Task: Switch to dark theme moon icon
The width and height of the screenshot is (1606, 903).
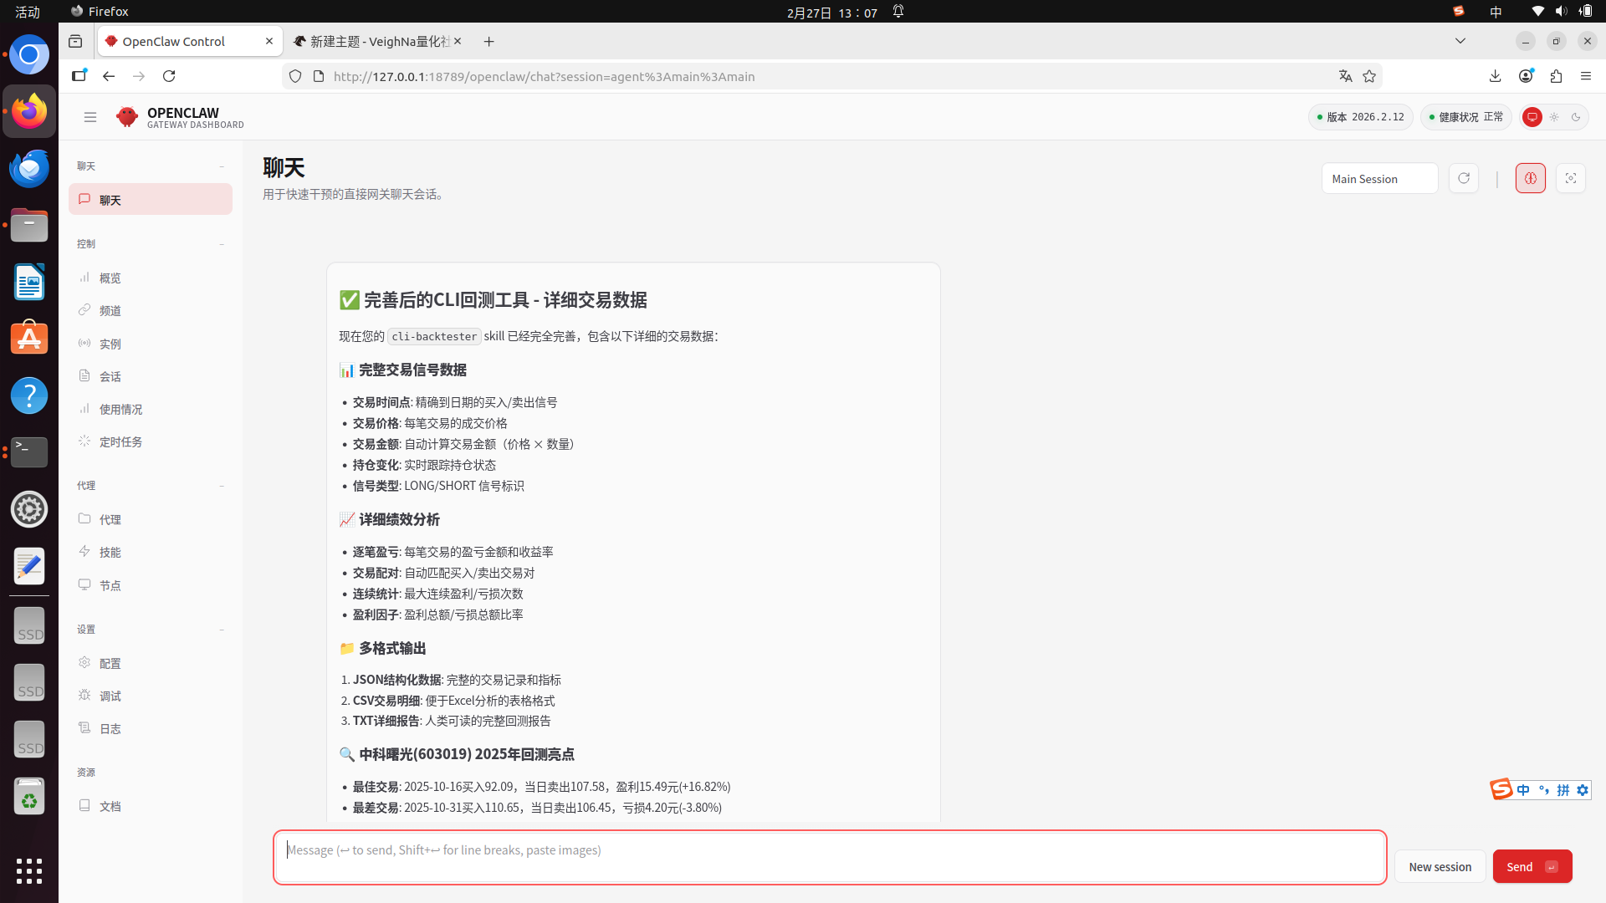Action: [x=1576, y=117]
